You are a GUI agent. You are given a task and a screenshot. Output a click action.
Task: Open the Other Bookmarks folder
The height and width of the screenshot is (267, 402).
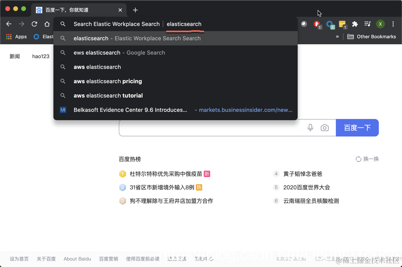[x=371, y=37]
